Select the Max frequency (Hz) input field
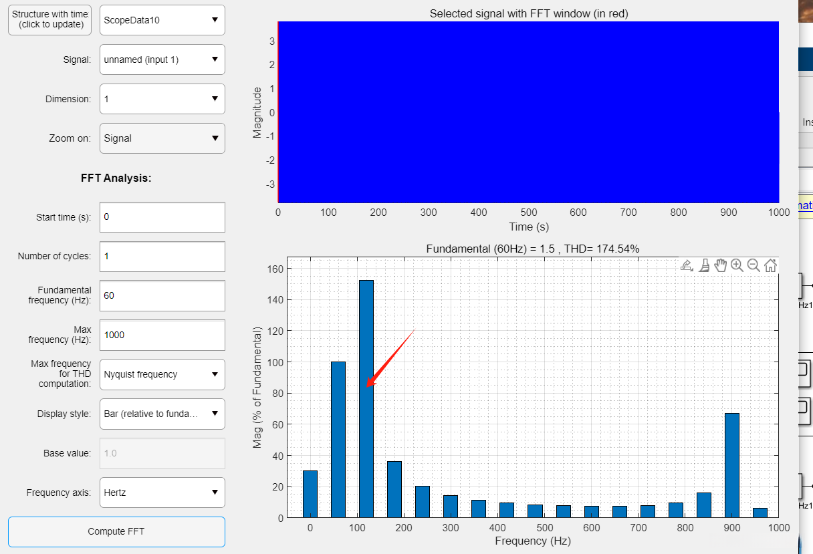 click(162, 335)
